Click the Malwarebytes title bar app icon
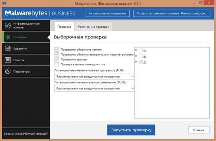The width and height of the screenshot is (216, 141). click(x=5, y=3)
